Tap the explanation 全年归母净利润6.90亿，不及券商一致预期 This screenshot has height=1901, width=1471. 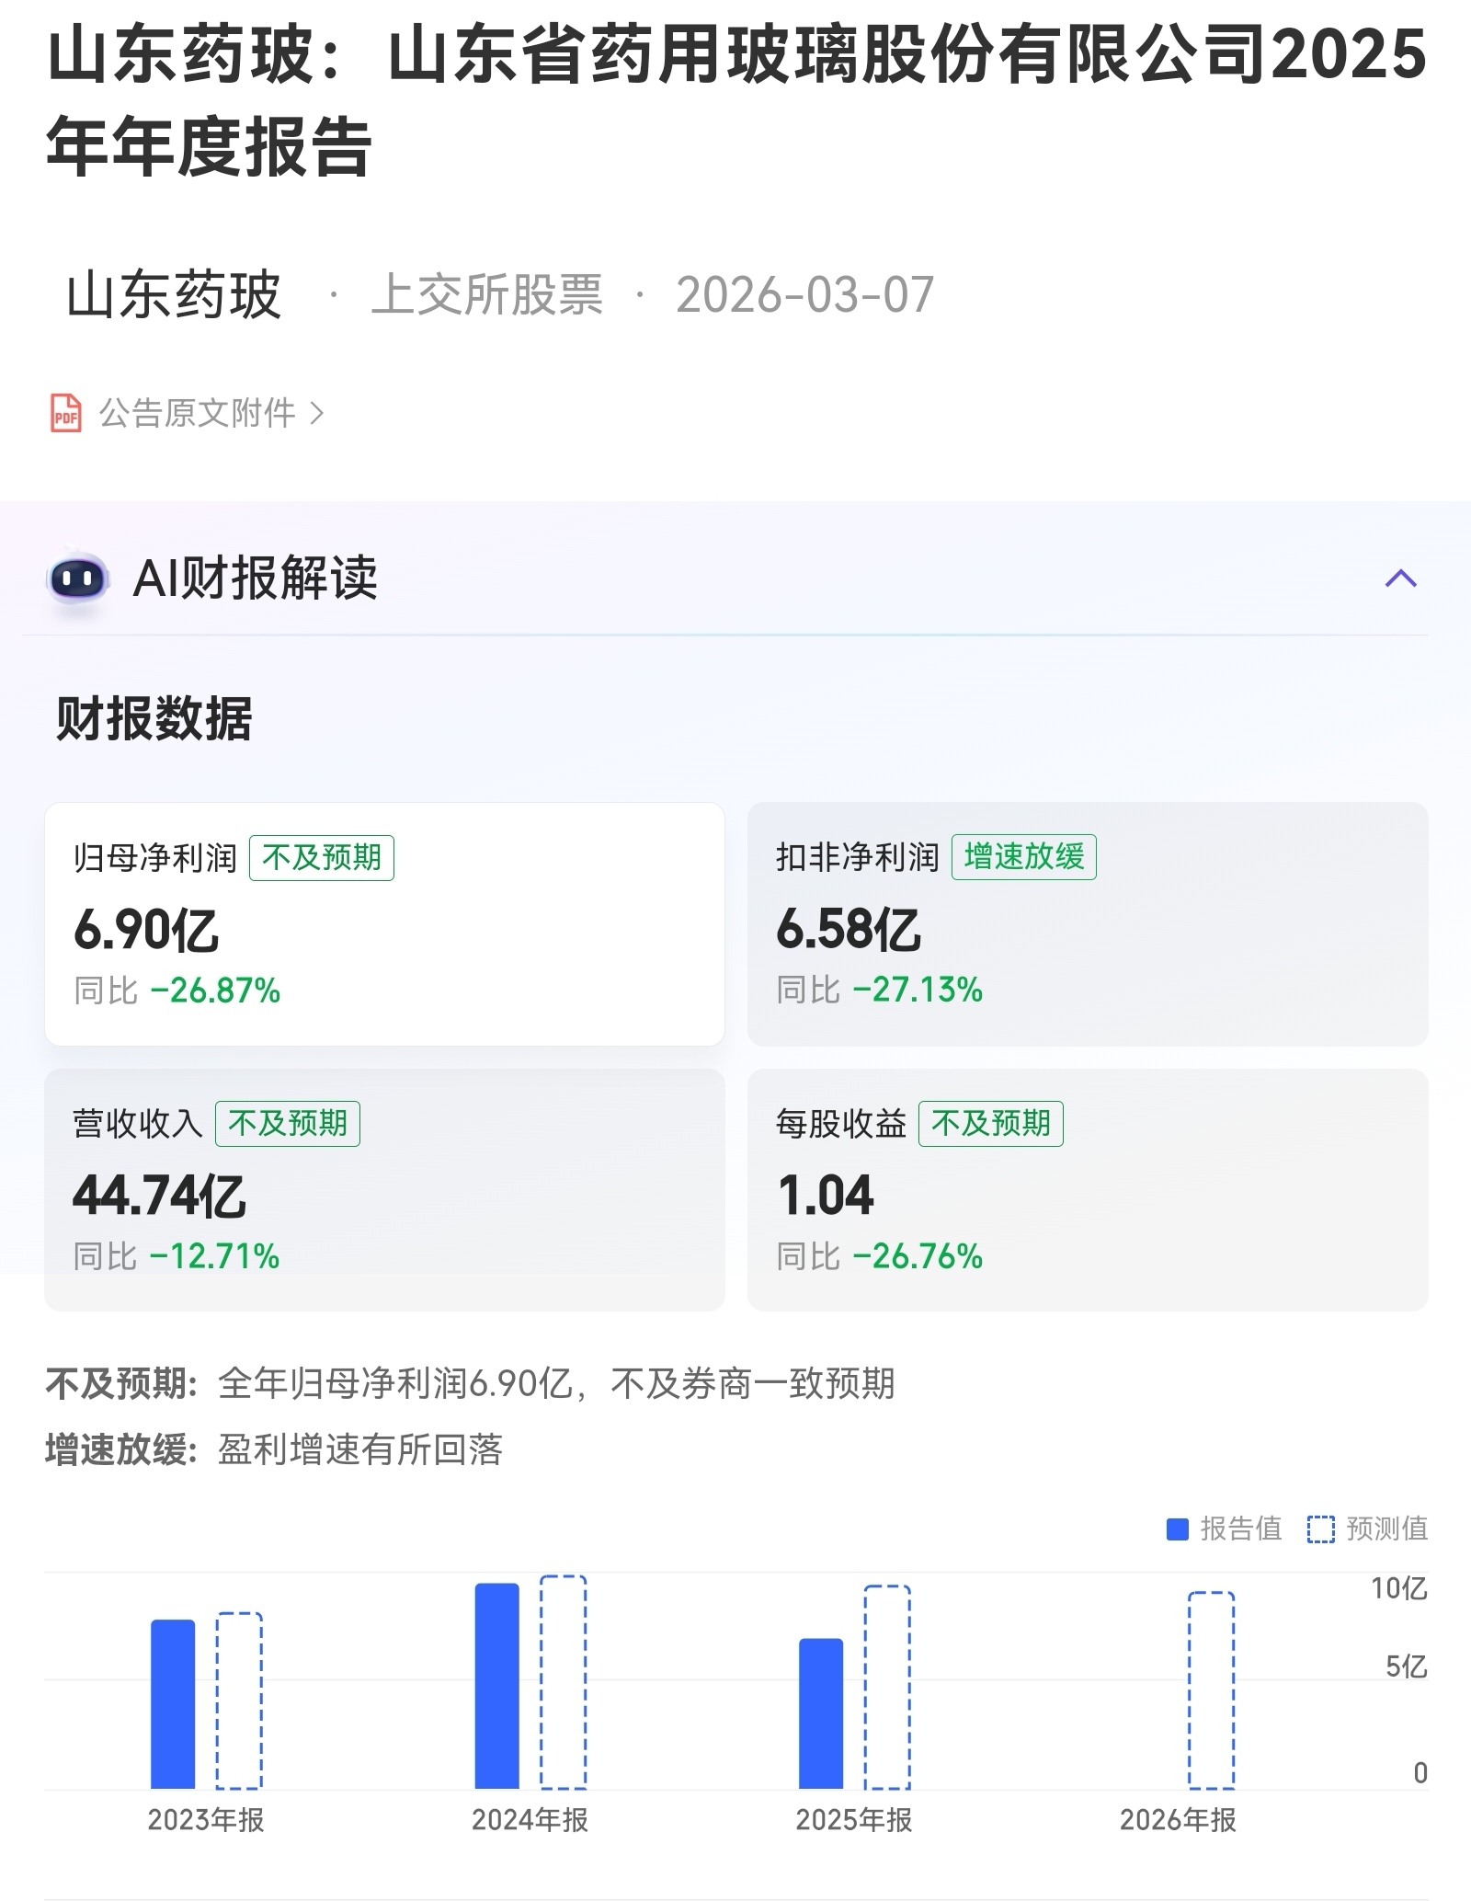pos(556,1383)
